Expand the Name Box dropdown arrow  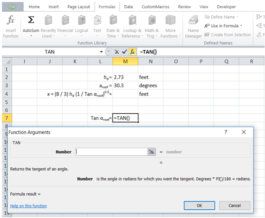coord(101,52)
